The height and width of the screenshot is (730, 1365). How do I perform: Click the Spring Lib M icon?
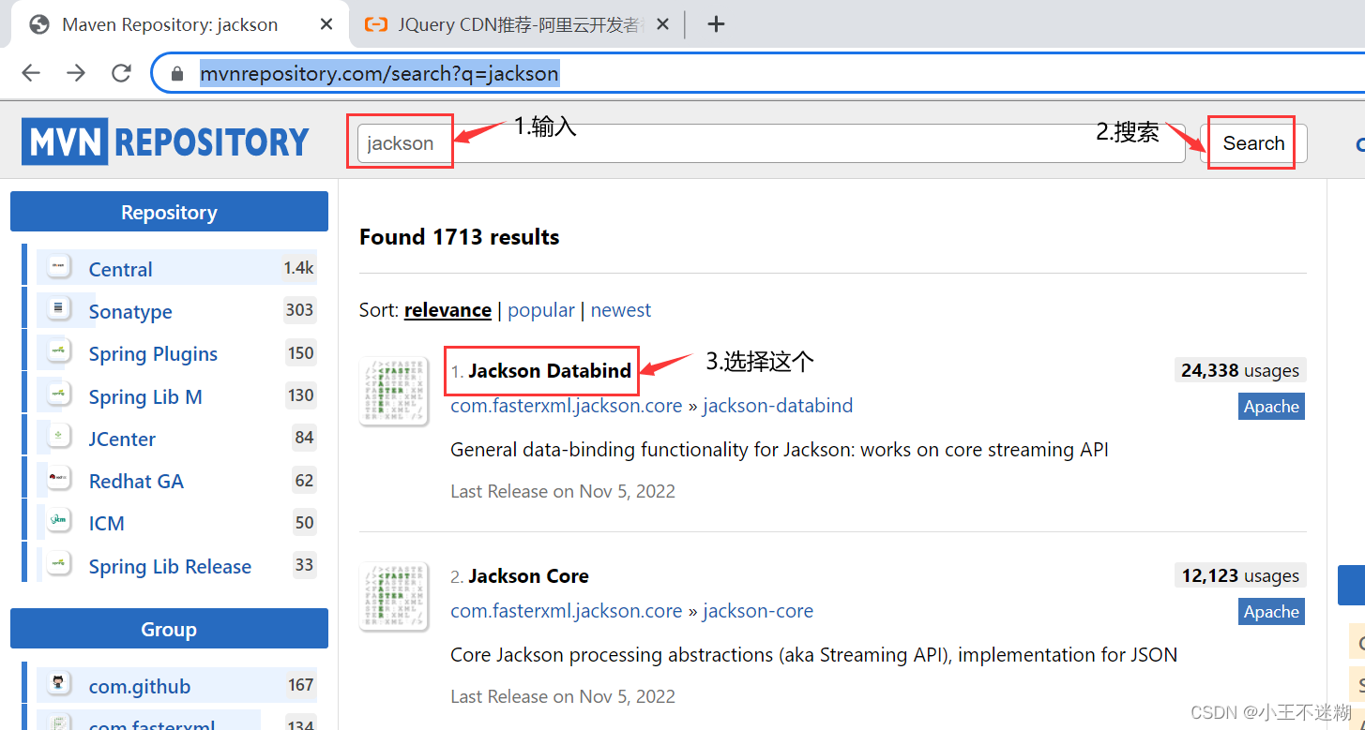(x=59, y=395)
